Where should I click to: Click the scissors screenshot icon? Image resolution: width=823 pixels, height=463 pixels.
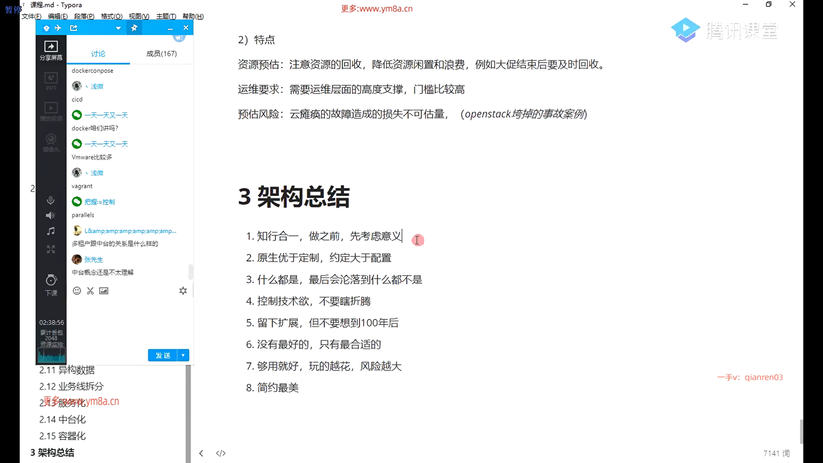90,291
